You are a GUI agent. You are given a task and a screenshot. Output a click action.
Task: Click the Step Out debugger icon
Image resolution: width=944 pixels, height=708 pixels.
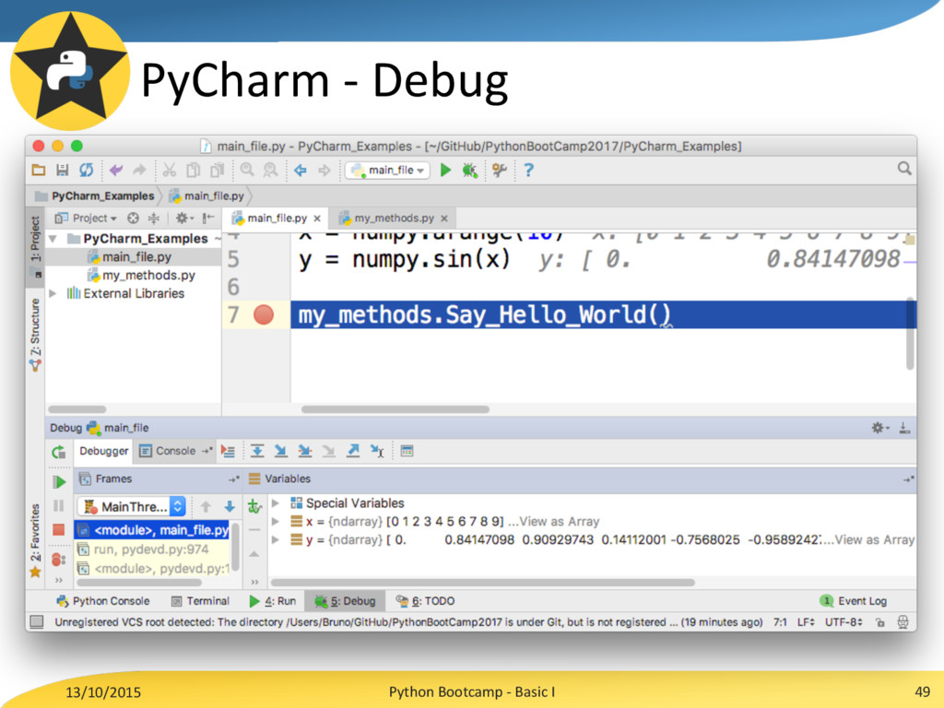coord(353,451)
